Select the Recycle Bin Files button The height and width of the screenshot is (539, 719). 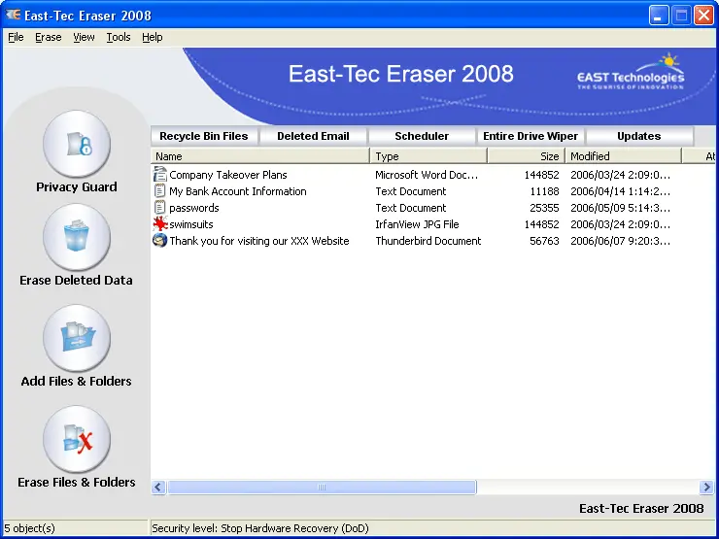pyautogui.click(x=204, y=136)
